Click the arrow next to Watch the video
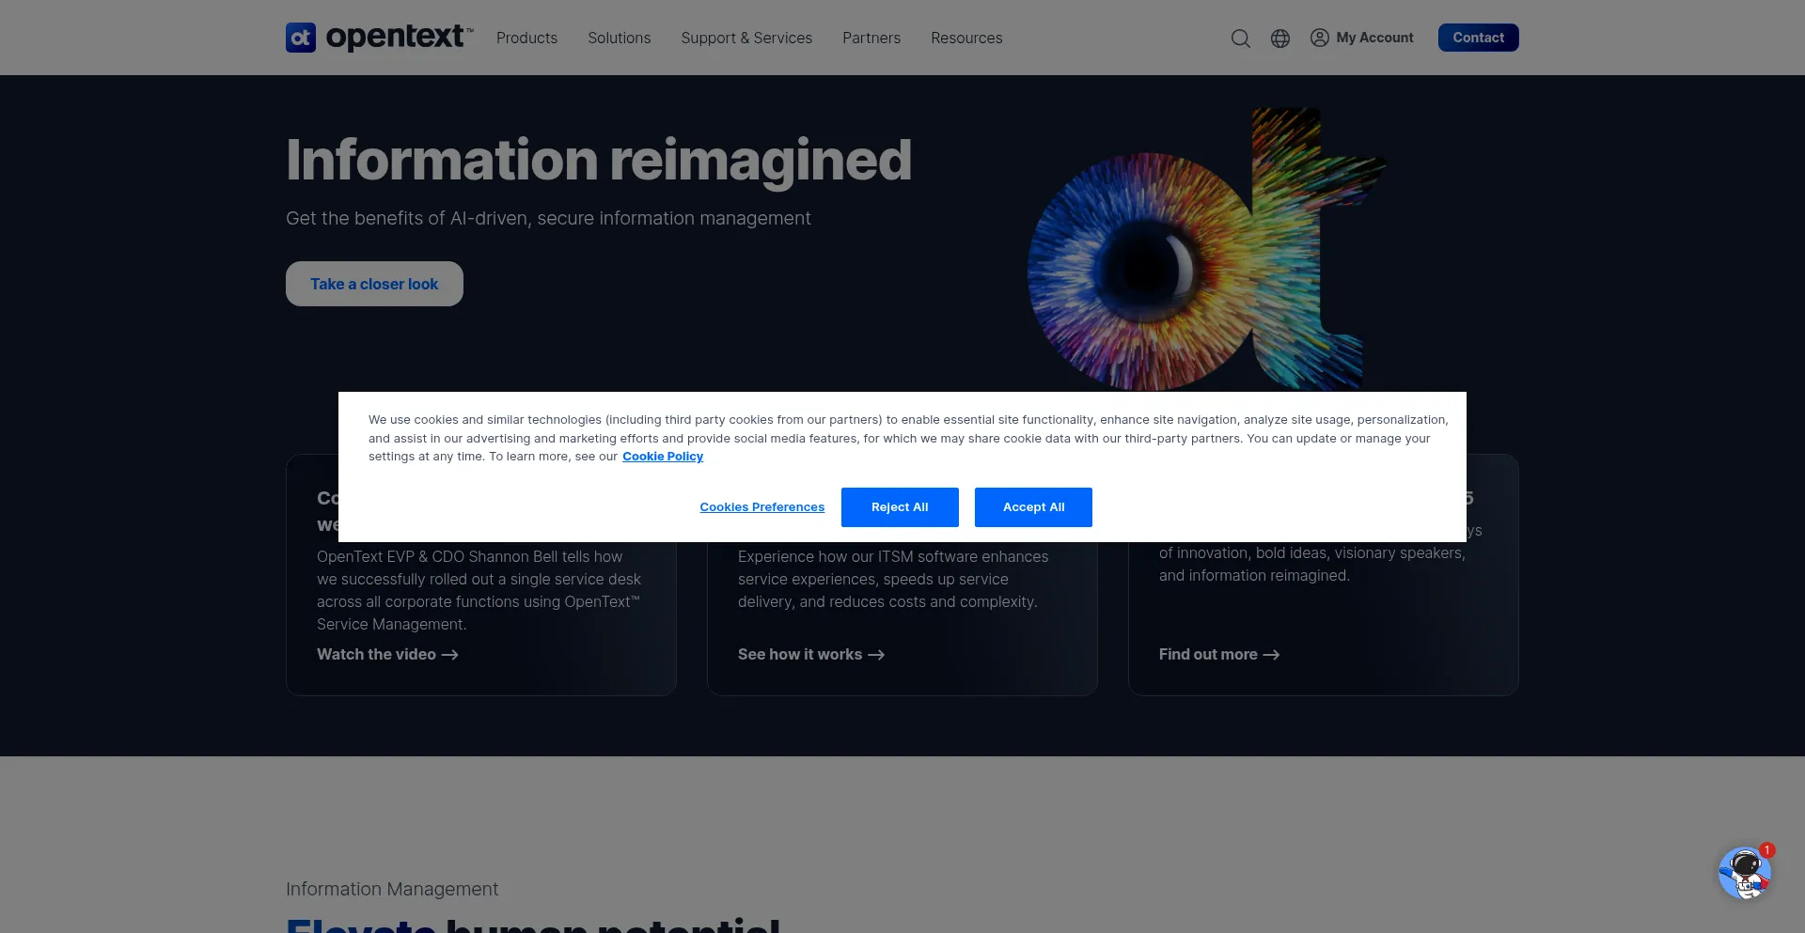The height and width of the screenshot is (933, 1805). pos(450,655)
